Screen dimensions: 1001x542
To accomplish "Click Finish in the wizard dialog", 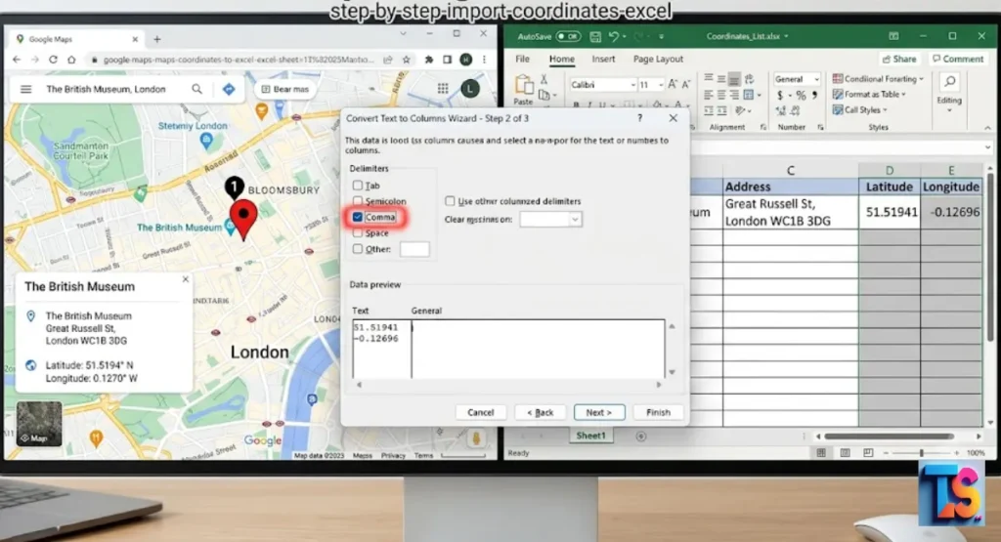I will pyautogui.click(x=658, y=412).
